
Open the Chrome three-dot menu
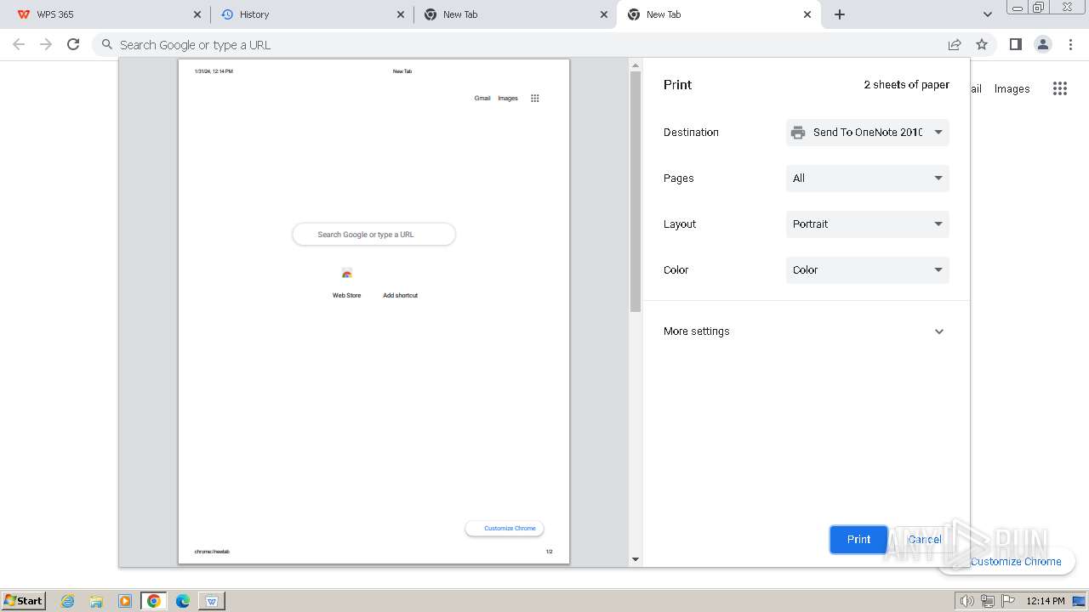[x=1070, y=44]
